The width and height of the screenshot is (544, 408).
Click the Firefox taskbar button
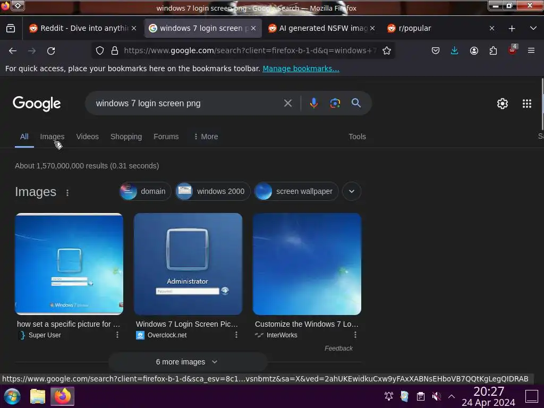(x=63, y=396)
